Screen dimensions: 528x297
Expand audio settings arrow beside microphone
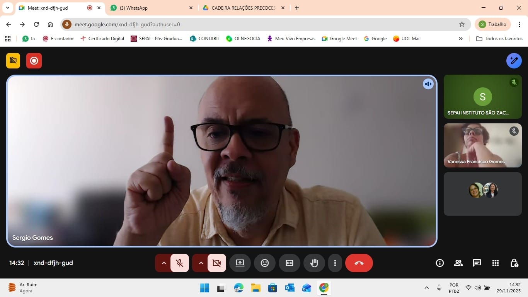(x=164, y=263)
